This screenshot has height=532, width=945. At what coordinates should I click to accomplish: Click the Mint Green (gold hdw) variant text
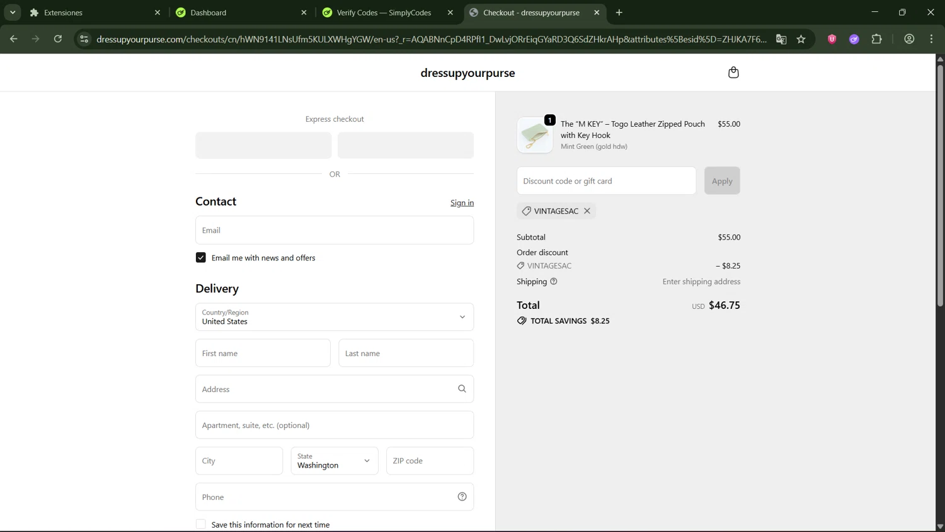[594, 147]
